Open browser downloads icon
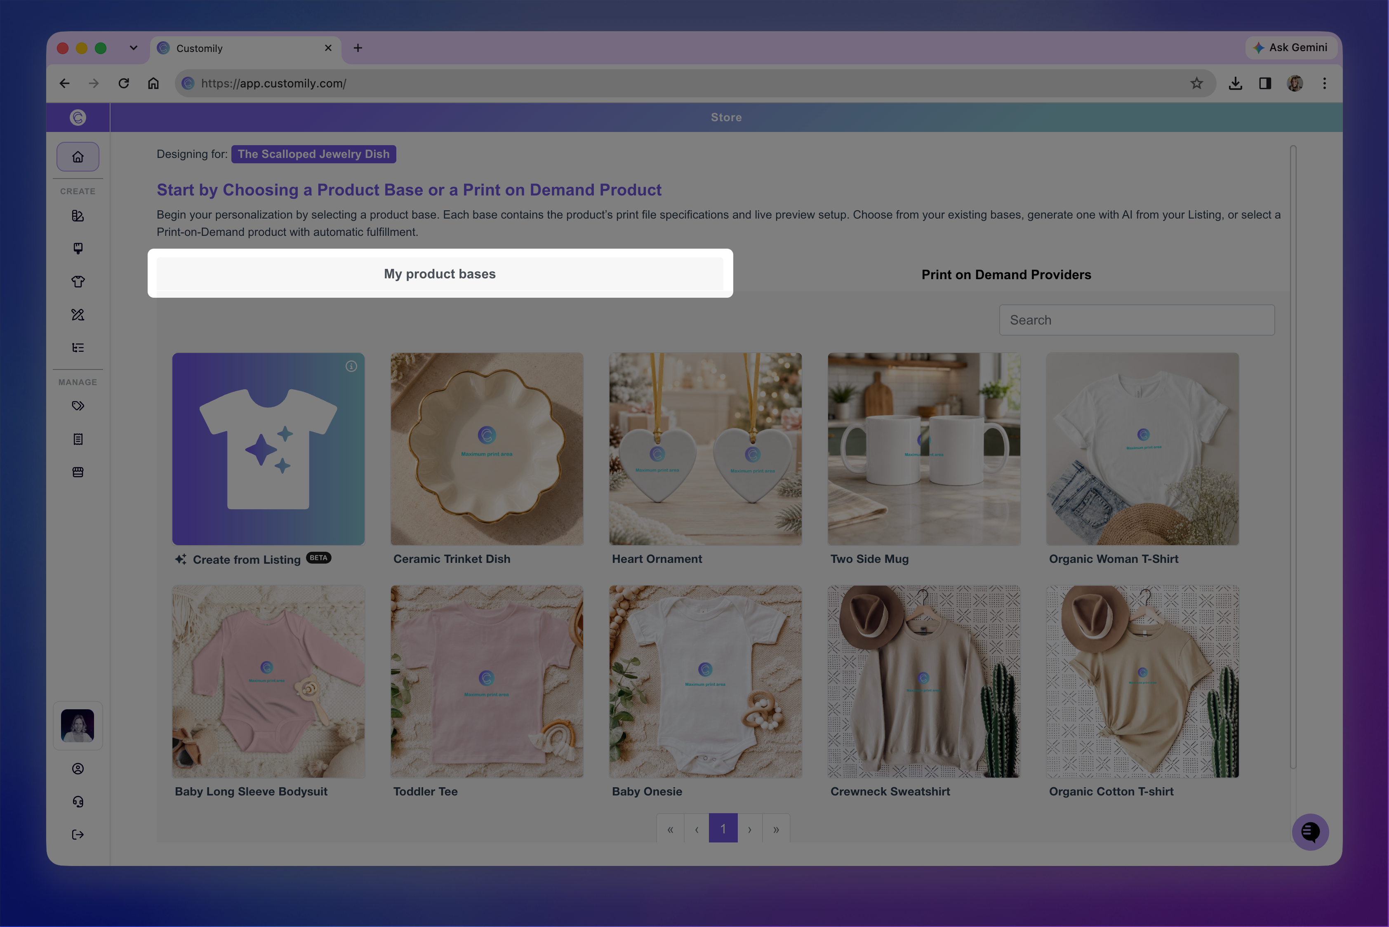The height and width of the screenshot is (927, 1389). 1235,83
